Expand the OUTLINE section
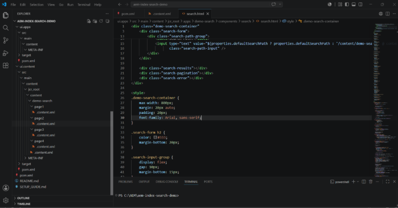This screenshot has width=398, height=208. coord(62,198)
